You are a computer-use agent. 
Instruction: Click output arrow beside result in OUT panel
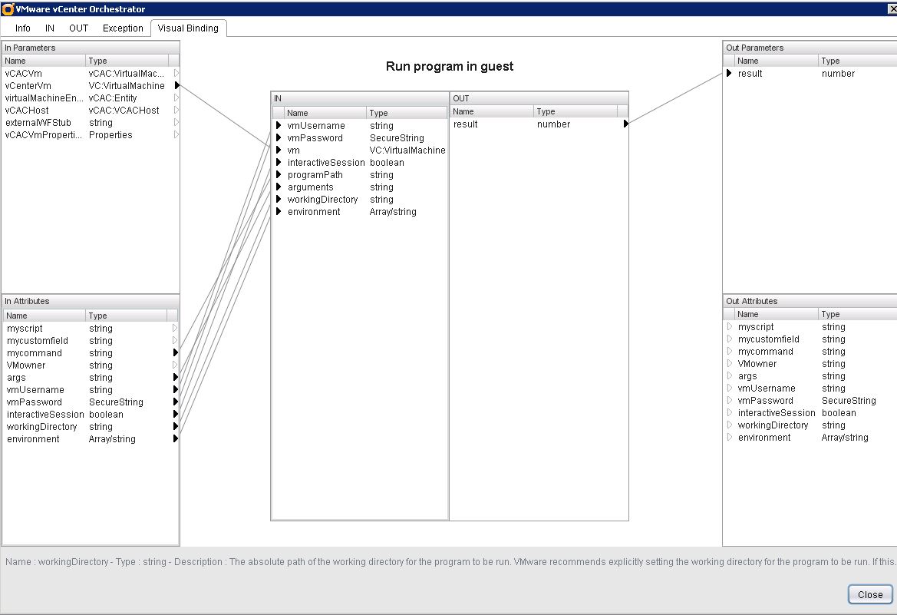coord(626,124)
